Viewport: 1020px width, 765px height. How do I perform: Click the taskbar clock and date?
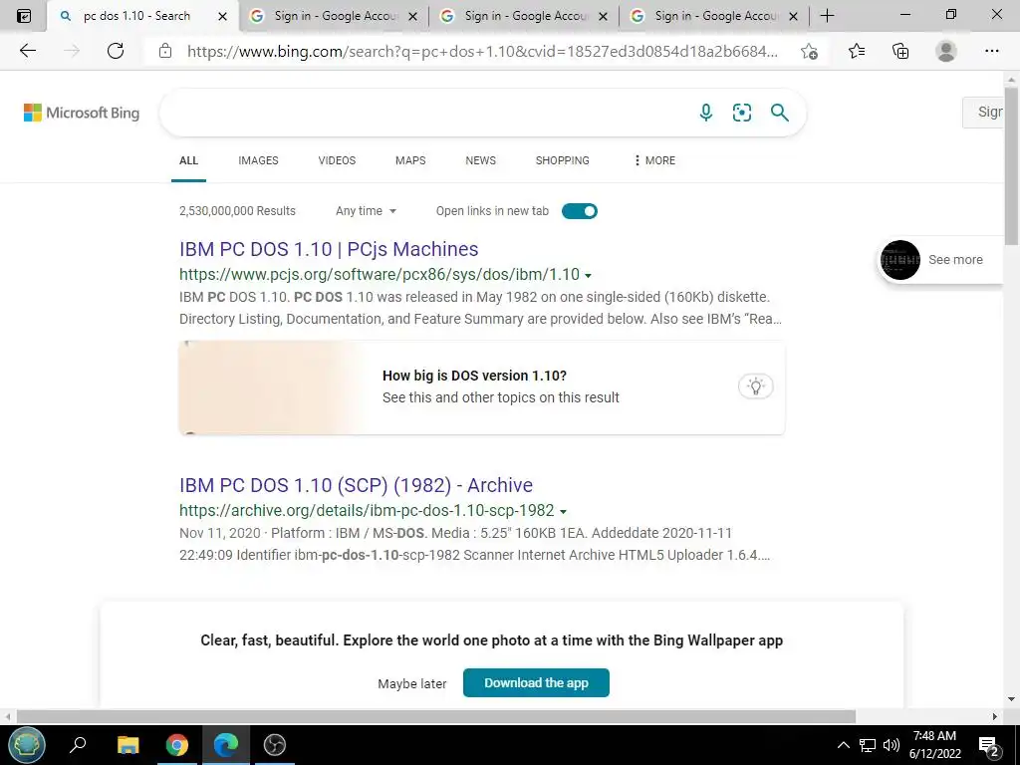[934, 745]
